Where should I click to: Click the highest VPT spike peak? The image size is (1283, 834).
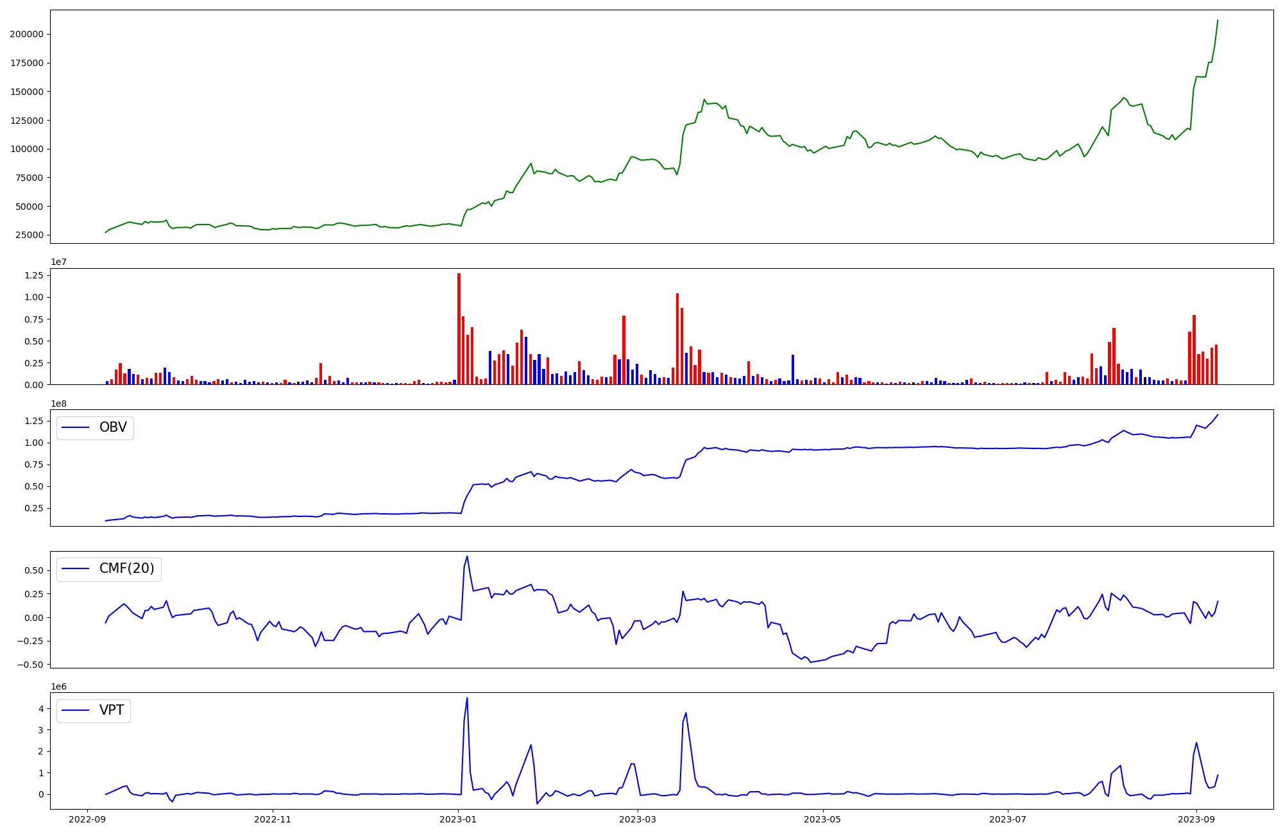[x=467, y=698]
